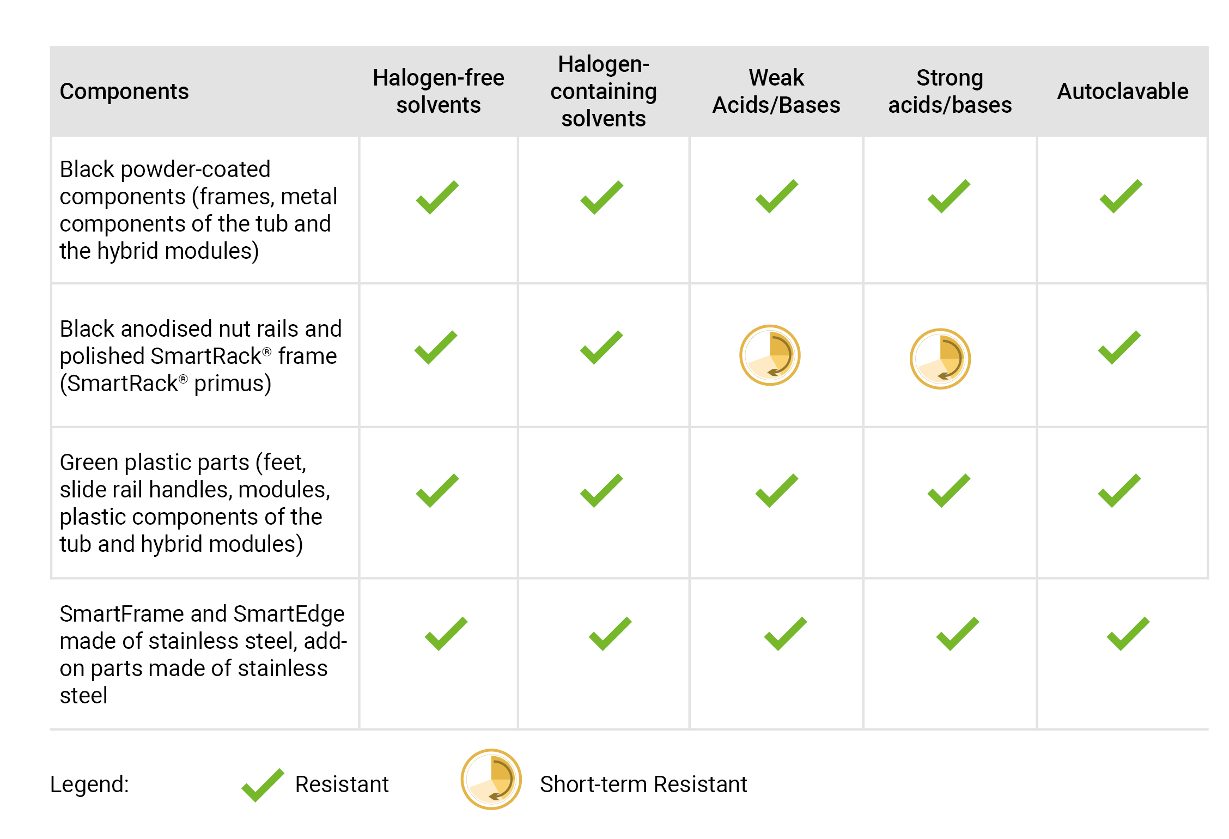Click the Autoclavable column header
The width and height of the screenshot is (1229, 839).
(x=1123, y=92)
